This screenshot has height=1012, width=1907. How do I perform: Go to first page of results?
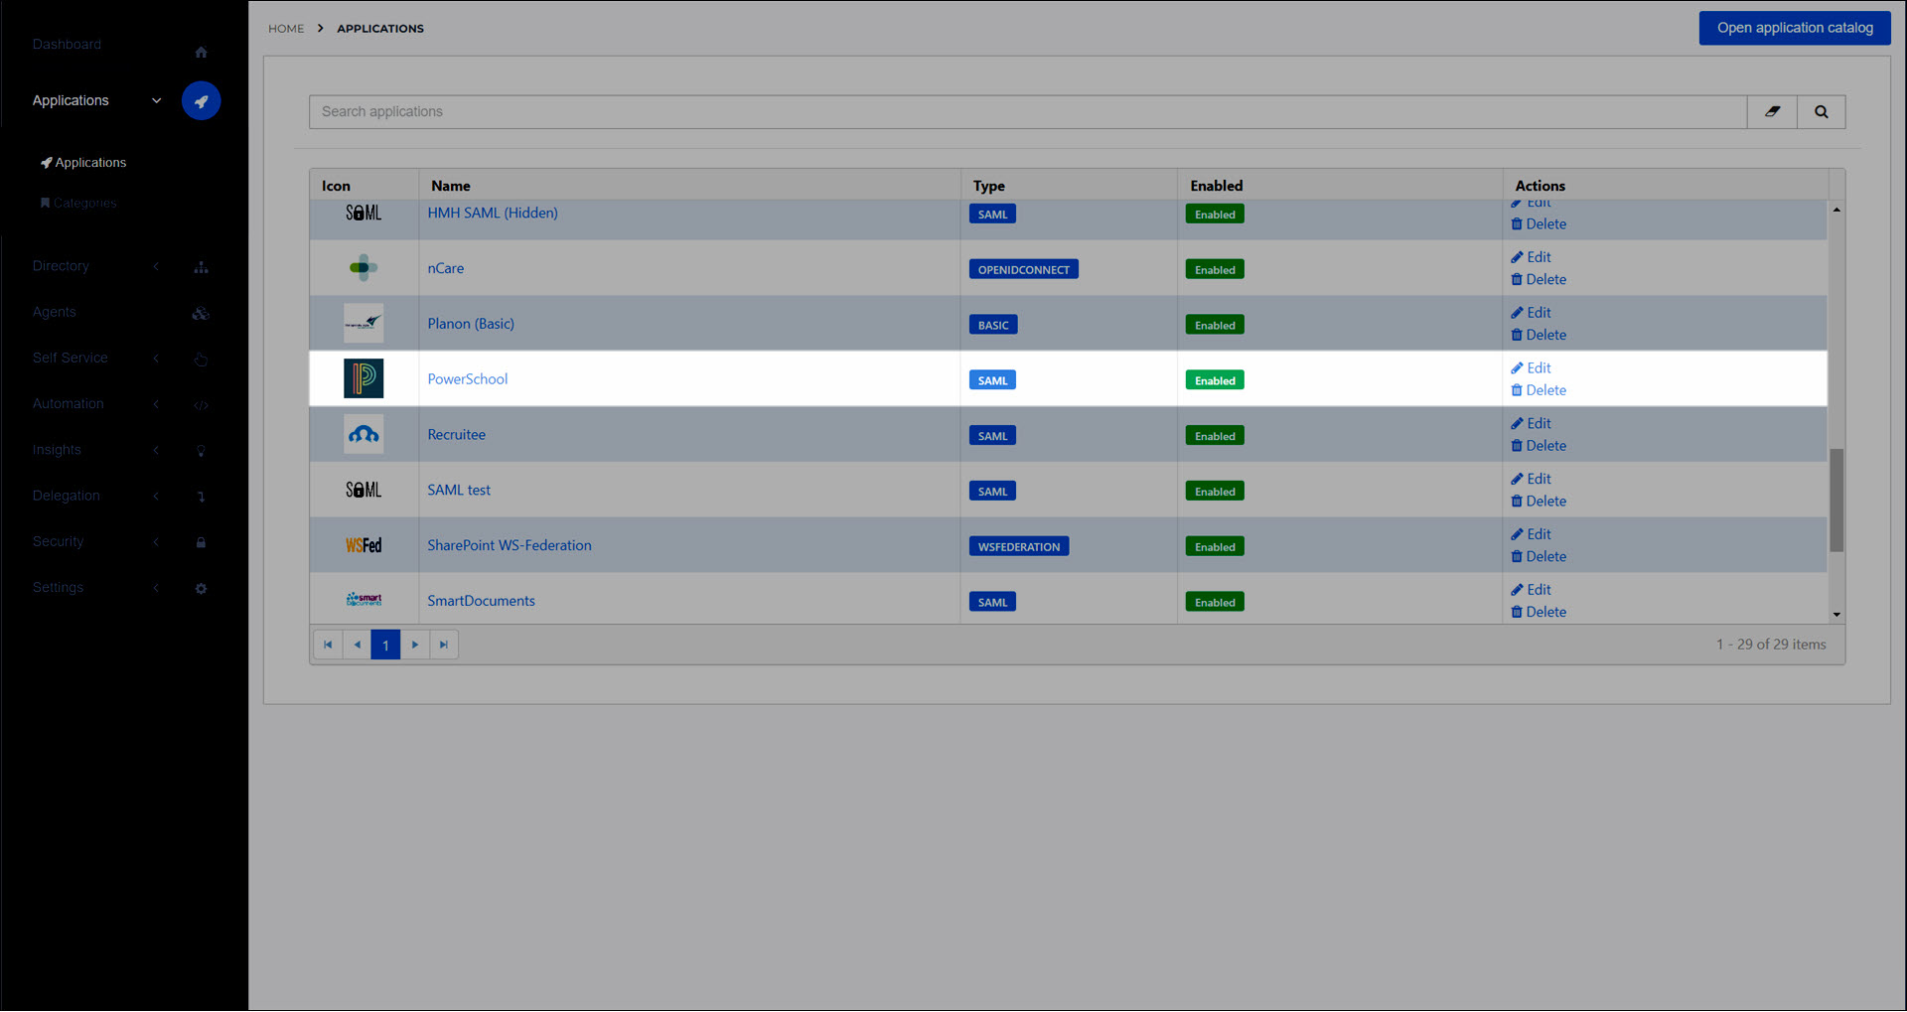(328, 645)
